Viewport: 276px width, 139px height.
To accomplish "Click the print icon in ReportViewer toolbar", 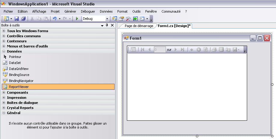I will coord(214,50).
